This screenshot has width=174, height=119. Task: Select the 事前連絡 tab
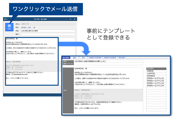point(122,58)
